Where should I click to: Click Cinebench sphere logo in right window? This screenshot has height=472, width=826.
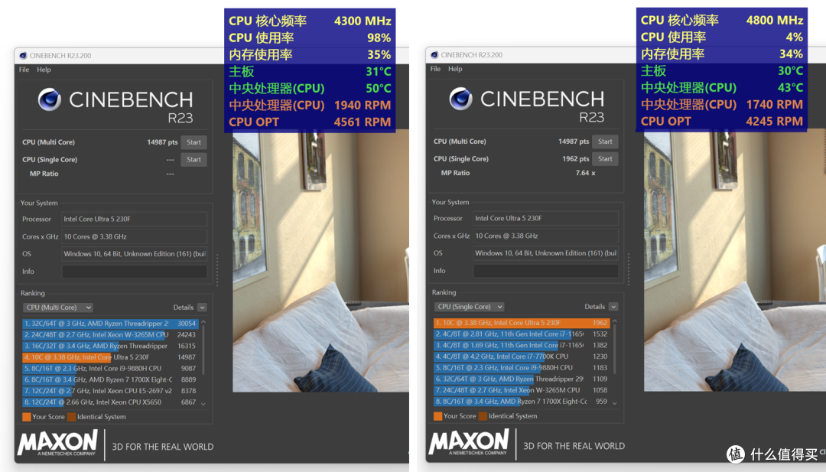point(461,99)
